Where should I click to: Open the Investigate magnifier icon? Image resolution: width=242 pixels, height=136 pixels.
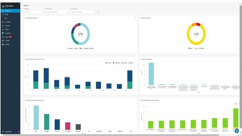(3, 22)
